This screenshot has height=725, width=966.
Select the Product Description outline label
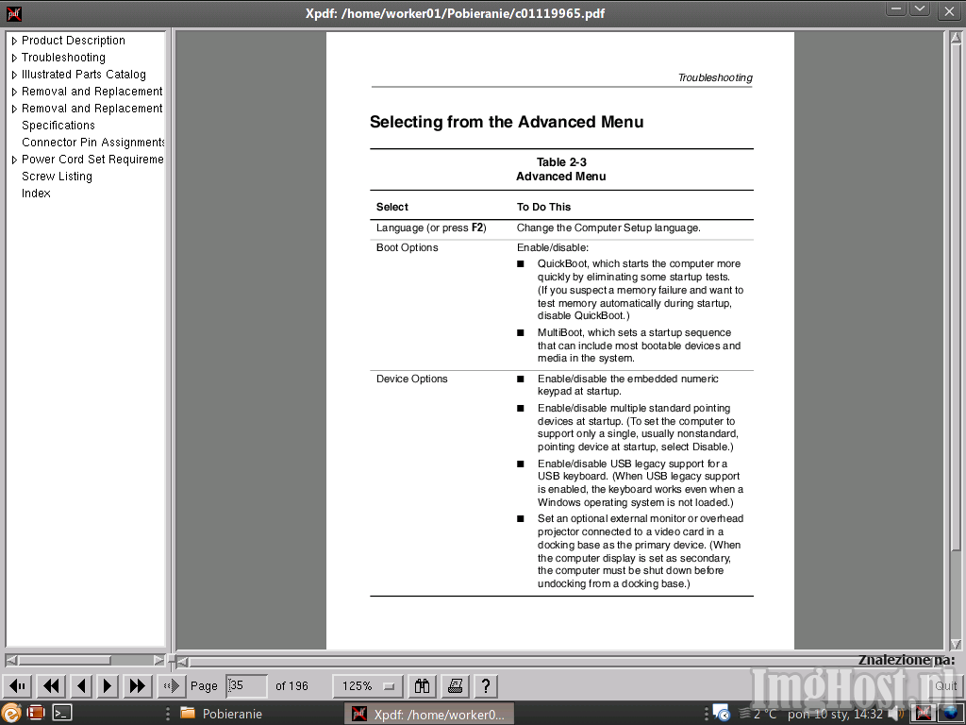click(74, 40)
